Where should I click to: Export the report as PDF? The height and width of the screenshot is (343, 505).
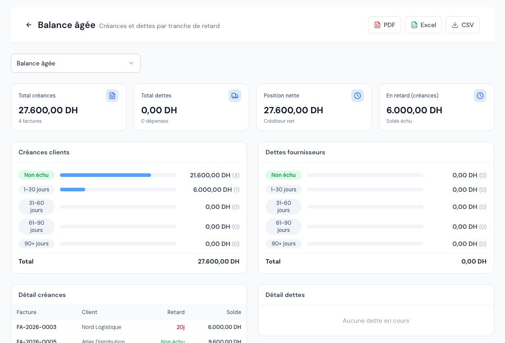coord(385,25)
